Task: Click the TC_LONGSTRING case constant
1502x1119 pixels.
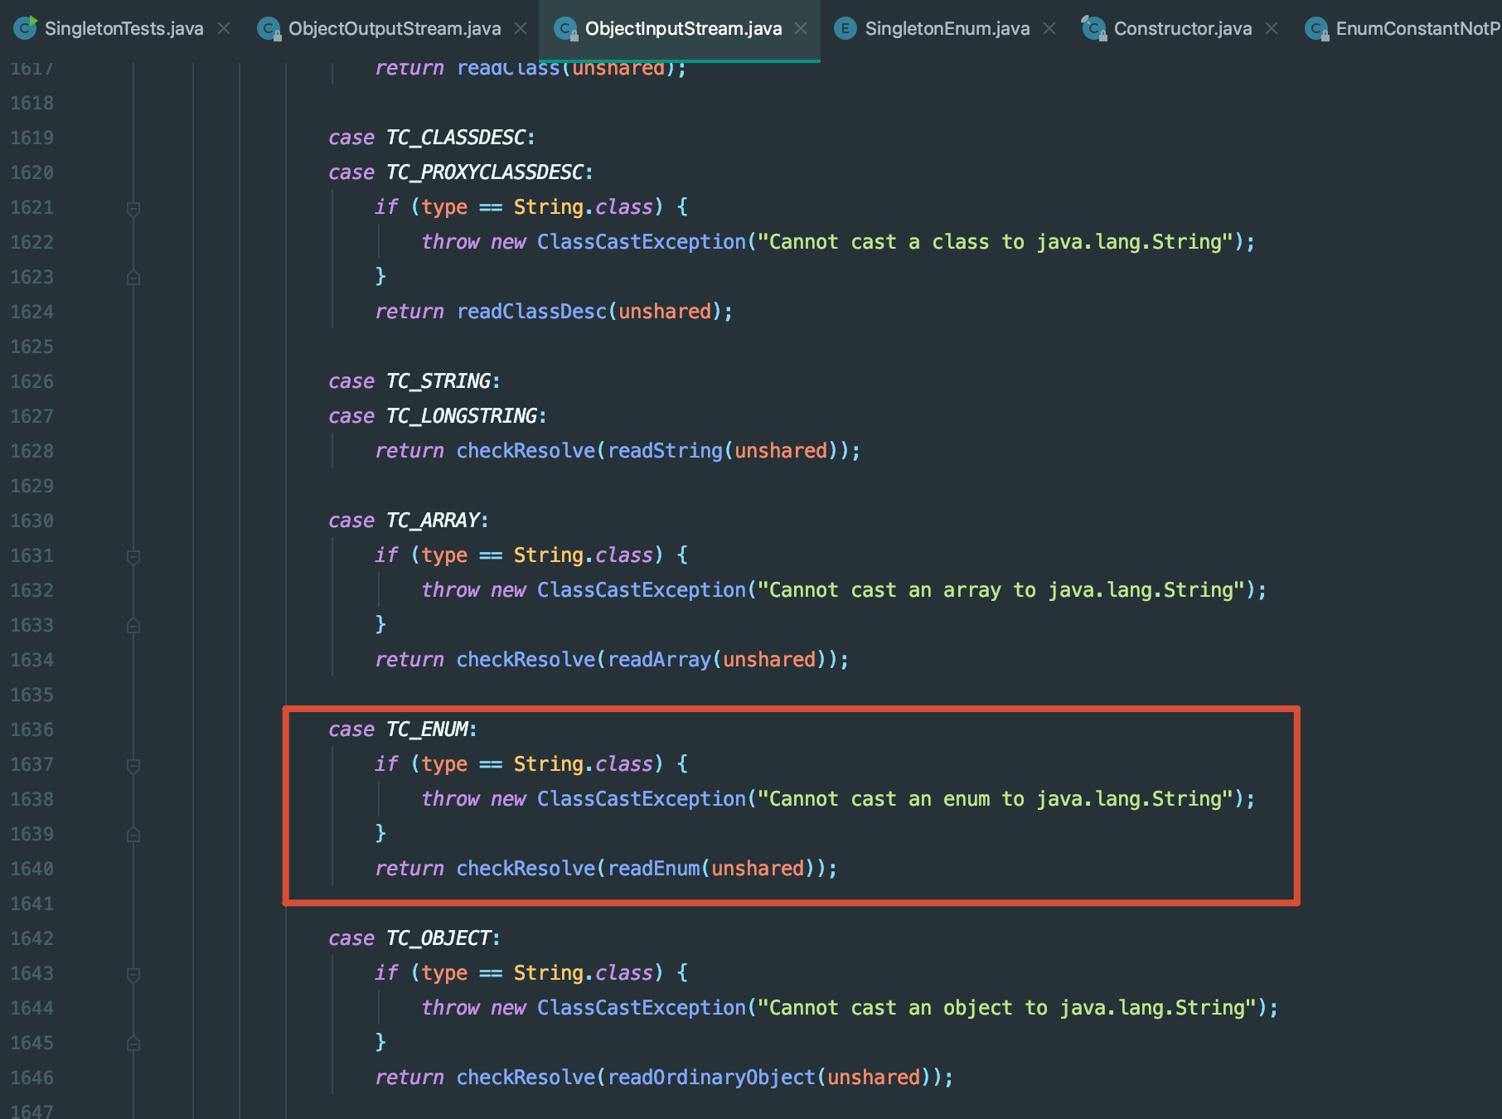Action: click(x=462, y=416)
